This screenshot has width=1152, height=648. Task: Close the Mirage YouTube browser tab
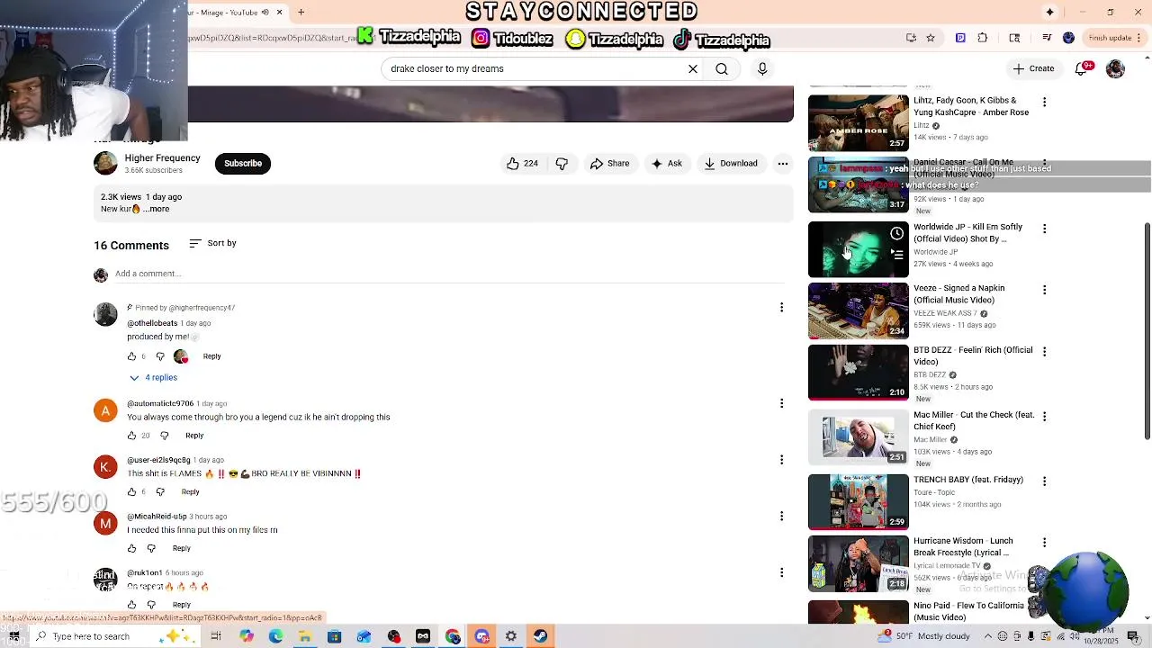[279, 12]
